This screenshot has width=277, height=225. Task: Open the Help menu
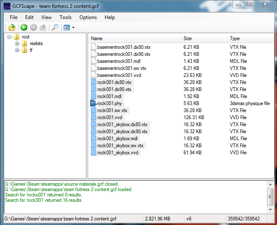tap(110, 17)
